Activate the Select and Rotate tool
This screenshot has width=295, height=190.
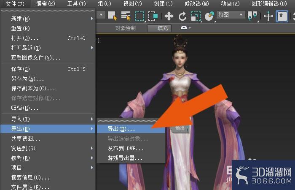tap(182, 16)
